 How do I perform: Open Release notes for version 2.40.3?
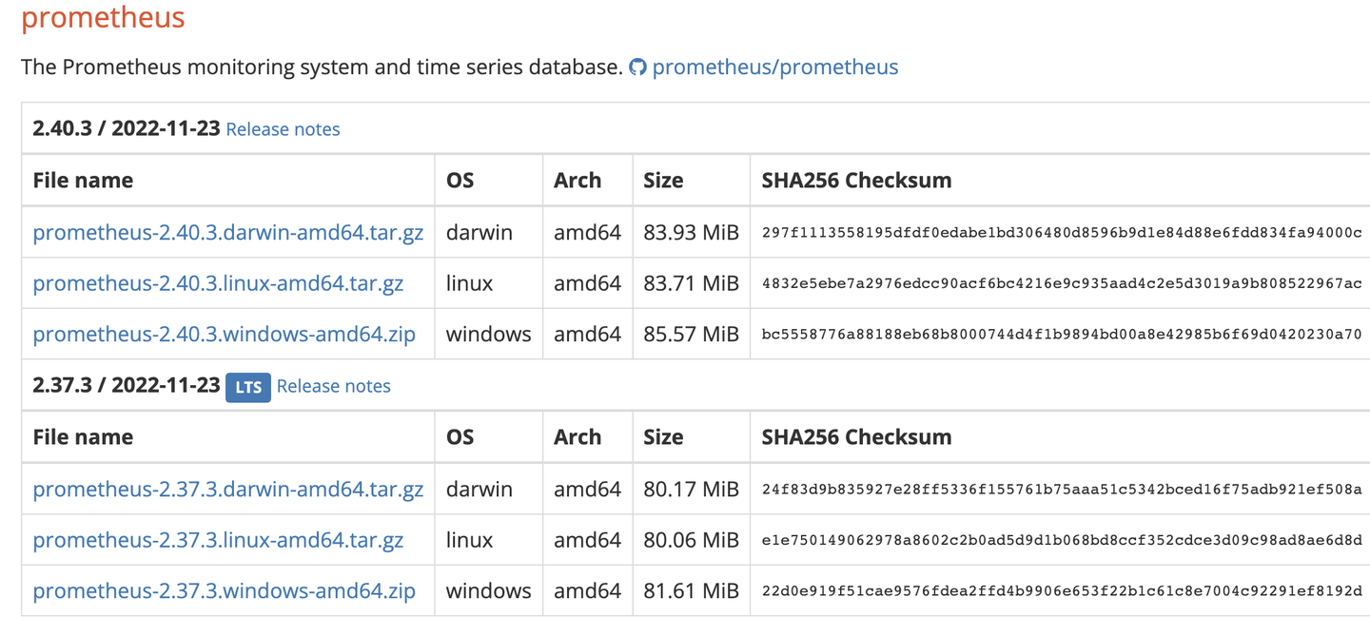283,129
